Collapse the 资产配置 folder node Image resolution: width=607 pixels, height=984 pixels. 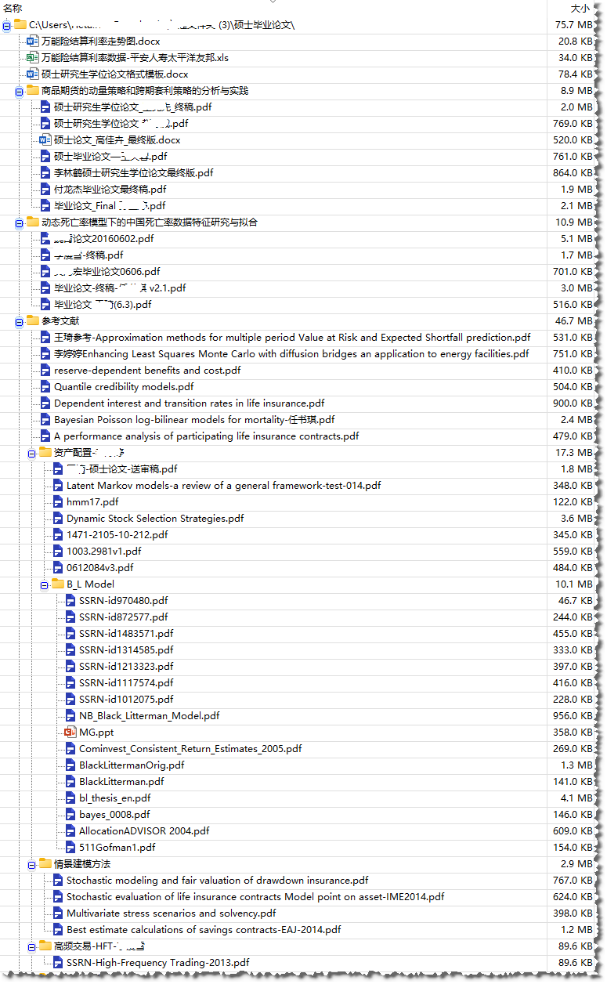[x=32, y=453]
